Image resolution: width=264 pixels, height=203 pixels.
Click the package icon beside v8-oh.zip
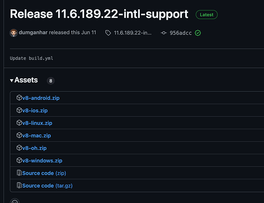click(19, 148)
